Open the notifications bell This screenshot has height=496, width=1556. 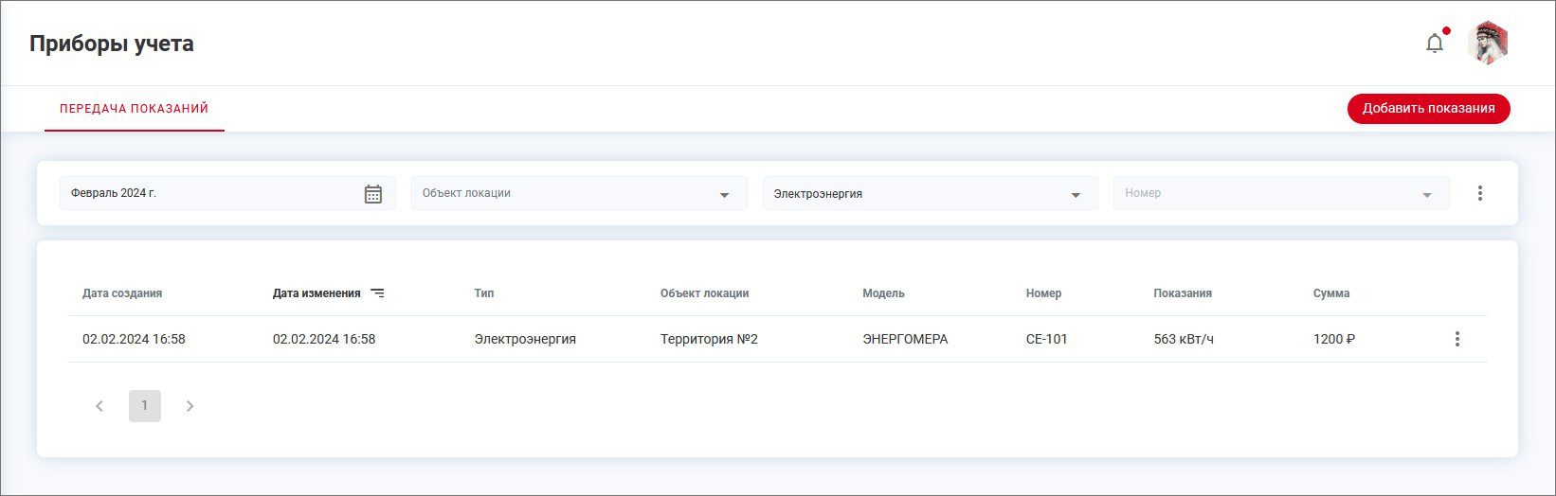(x=1435, y=44)
